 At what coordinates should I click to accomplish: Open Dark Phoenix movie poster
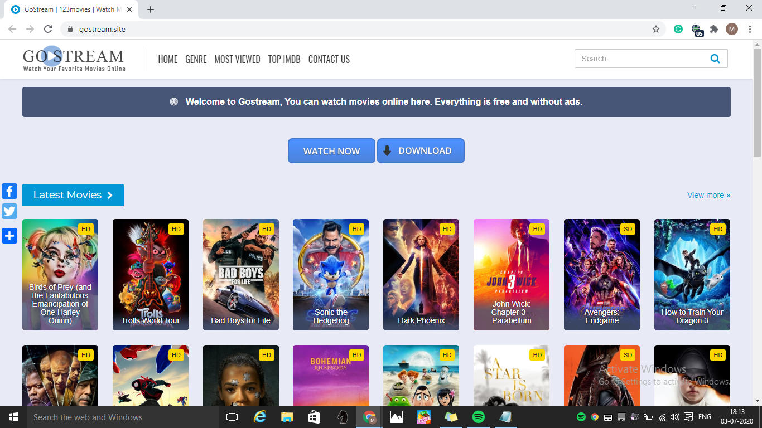click(x=421, y=275)
